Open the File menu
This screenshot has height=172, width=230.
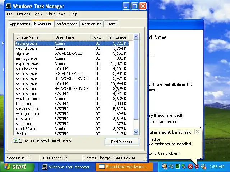click(x=10, y=14)
